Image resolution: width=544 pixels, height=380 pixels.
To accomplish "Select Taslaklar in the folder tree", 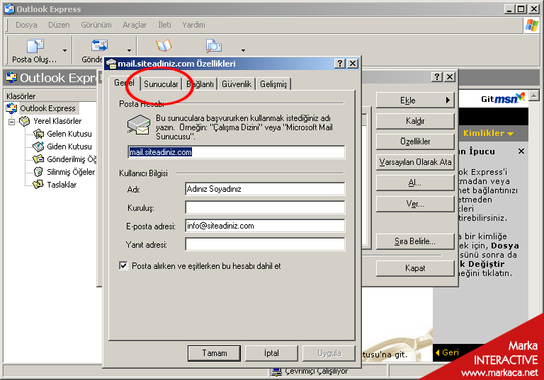I will (62, 185).
